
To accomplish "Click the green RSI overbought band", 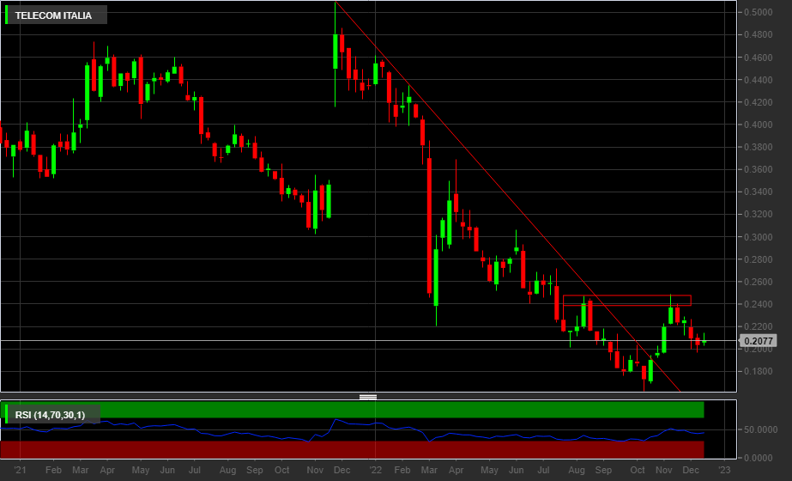I will 354,410.
